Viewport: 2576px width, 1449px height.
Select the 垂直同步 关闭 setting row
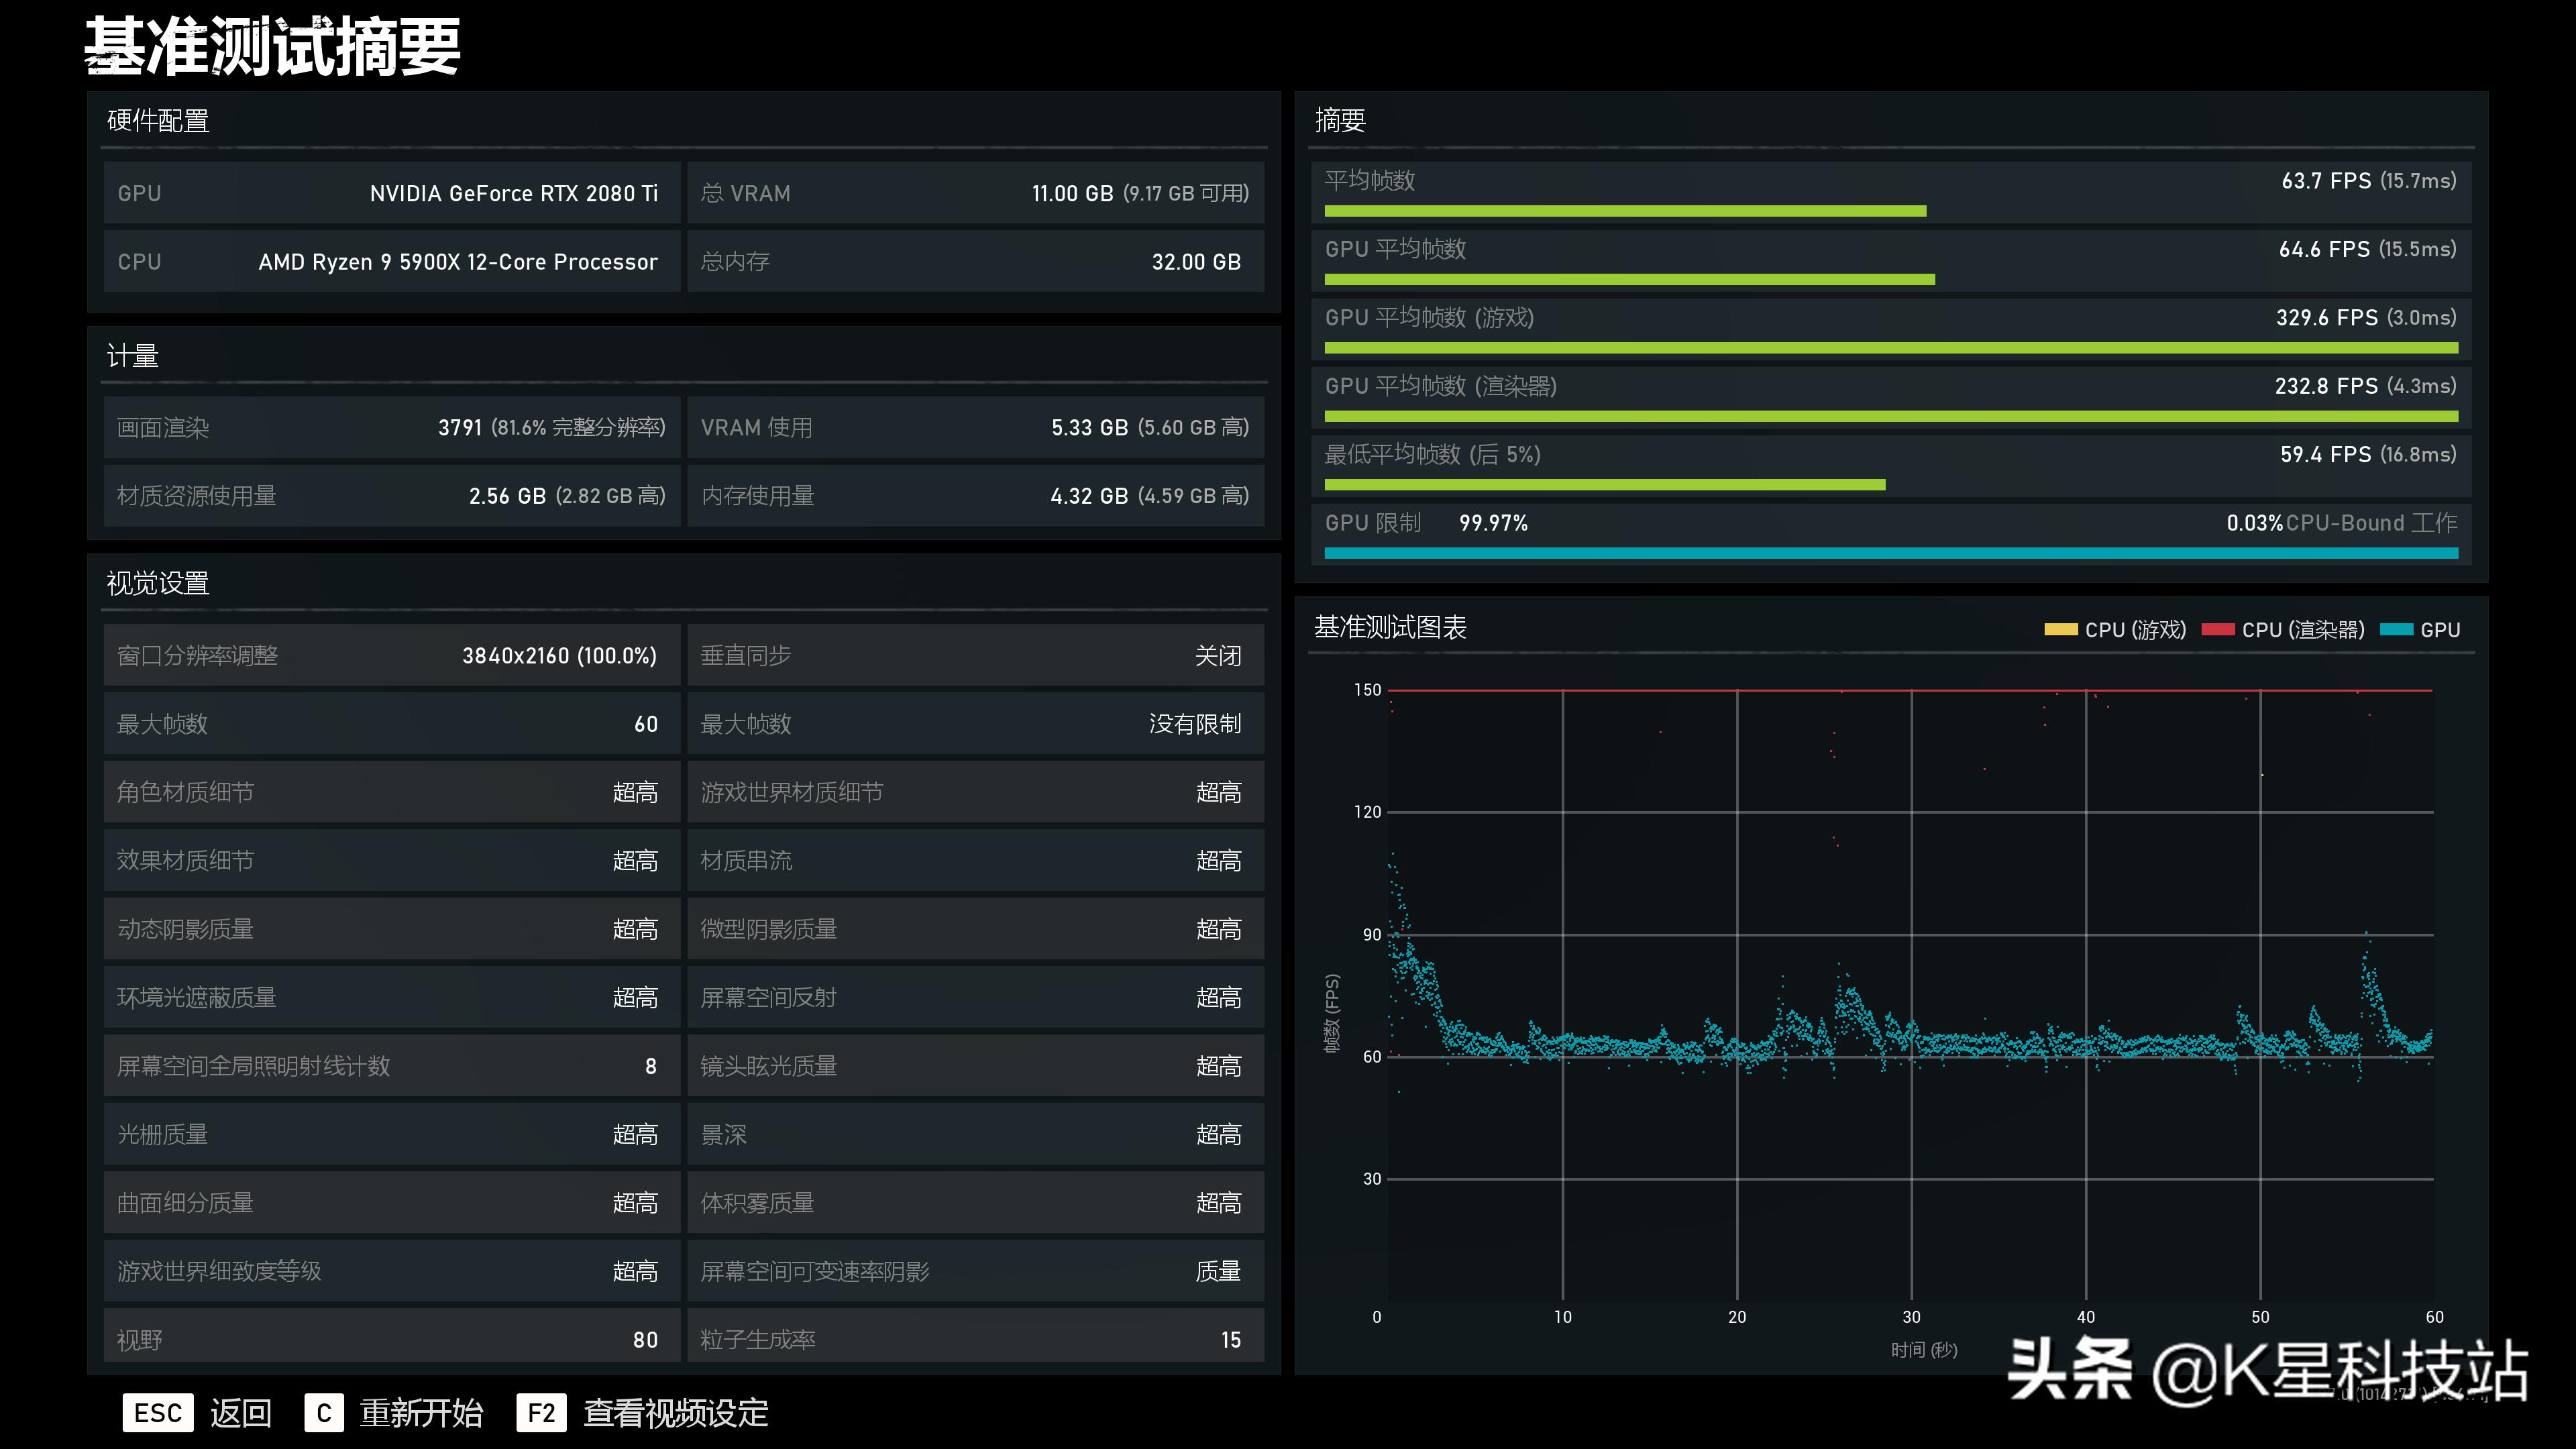[x=975, y=656]
